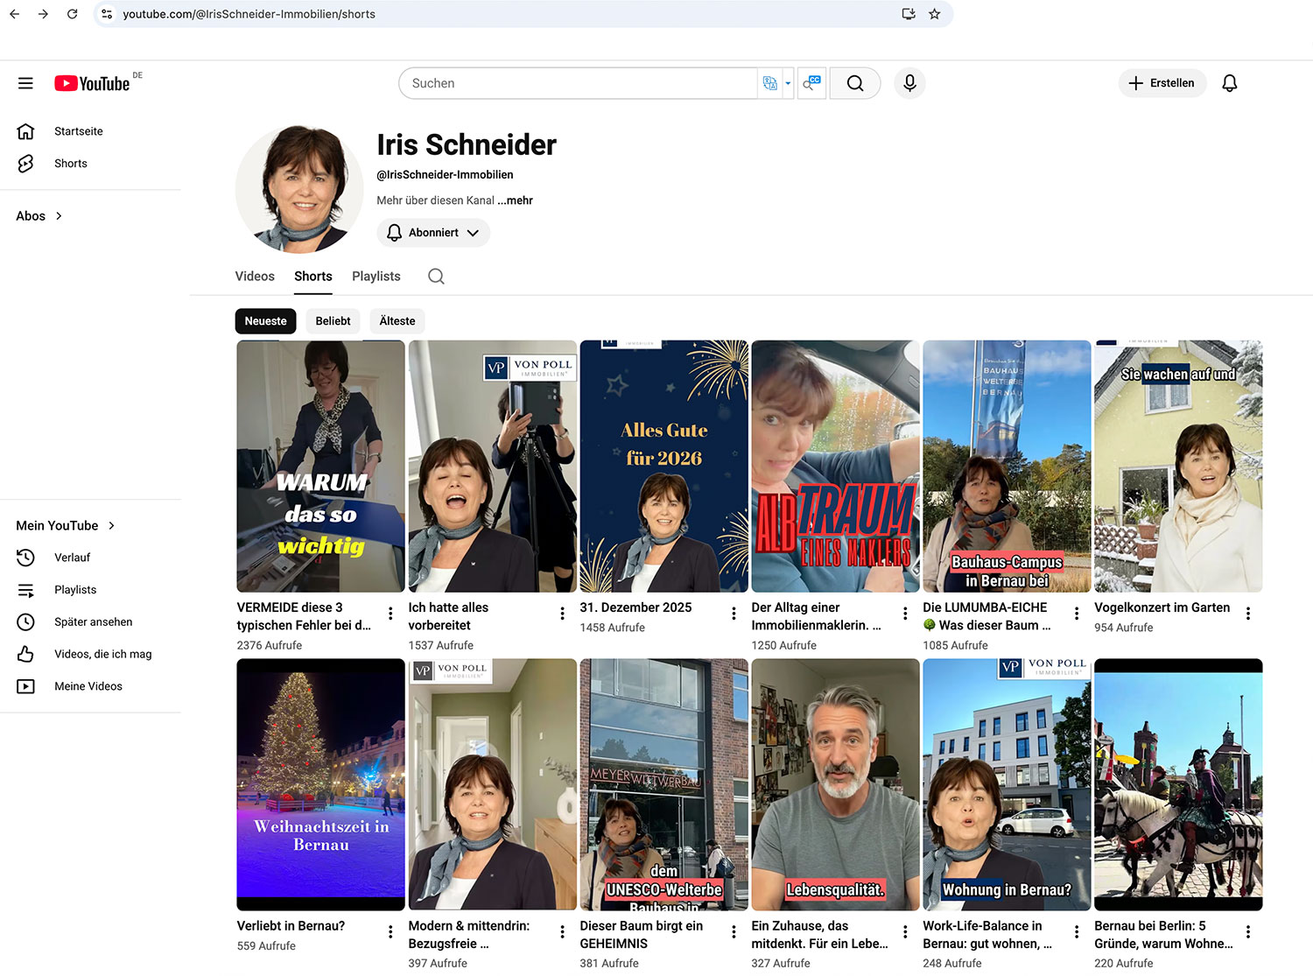Viewport: 1313px width, 976px height.
Task: Expand the Abos section chevron
Action: (x=59, y=215)
